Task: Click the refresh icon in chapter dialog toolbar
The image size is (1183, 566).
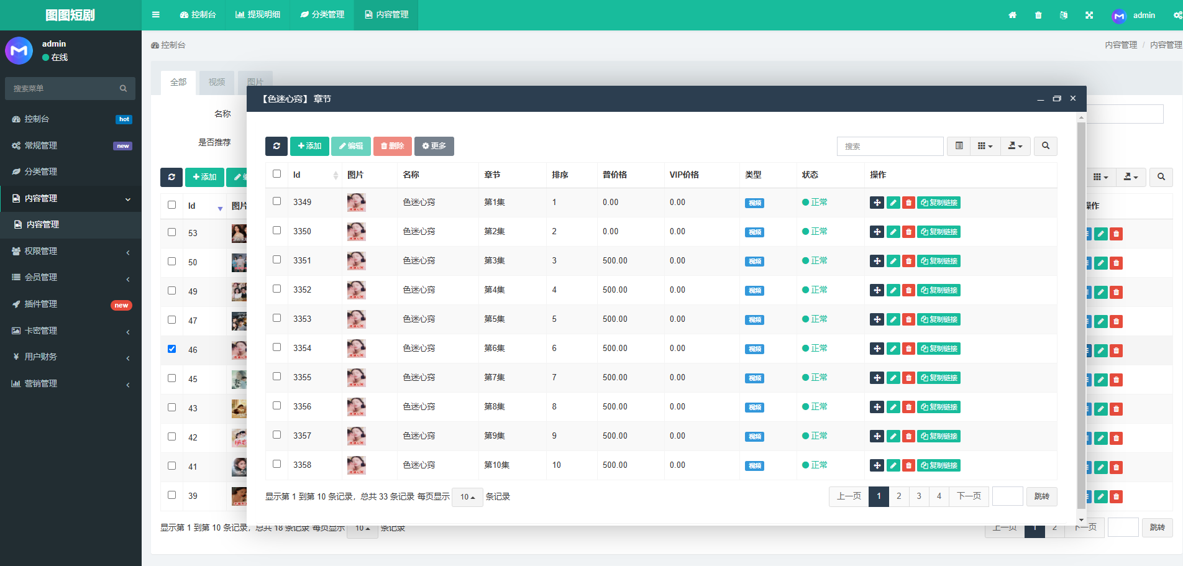Action: point(276,146)
